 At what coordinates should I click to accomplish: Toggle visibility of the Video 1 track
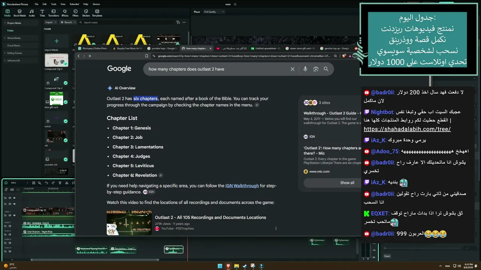pos(14,215)
